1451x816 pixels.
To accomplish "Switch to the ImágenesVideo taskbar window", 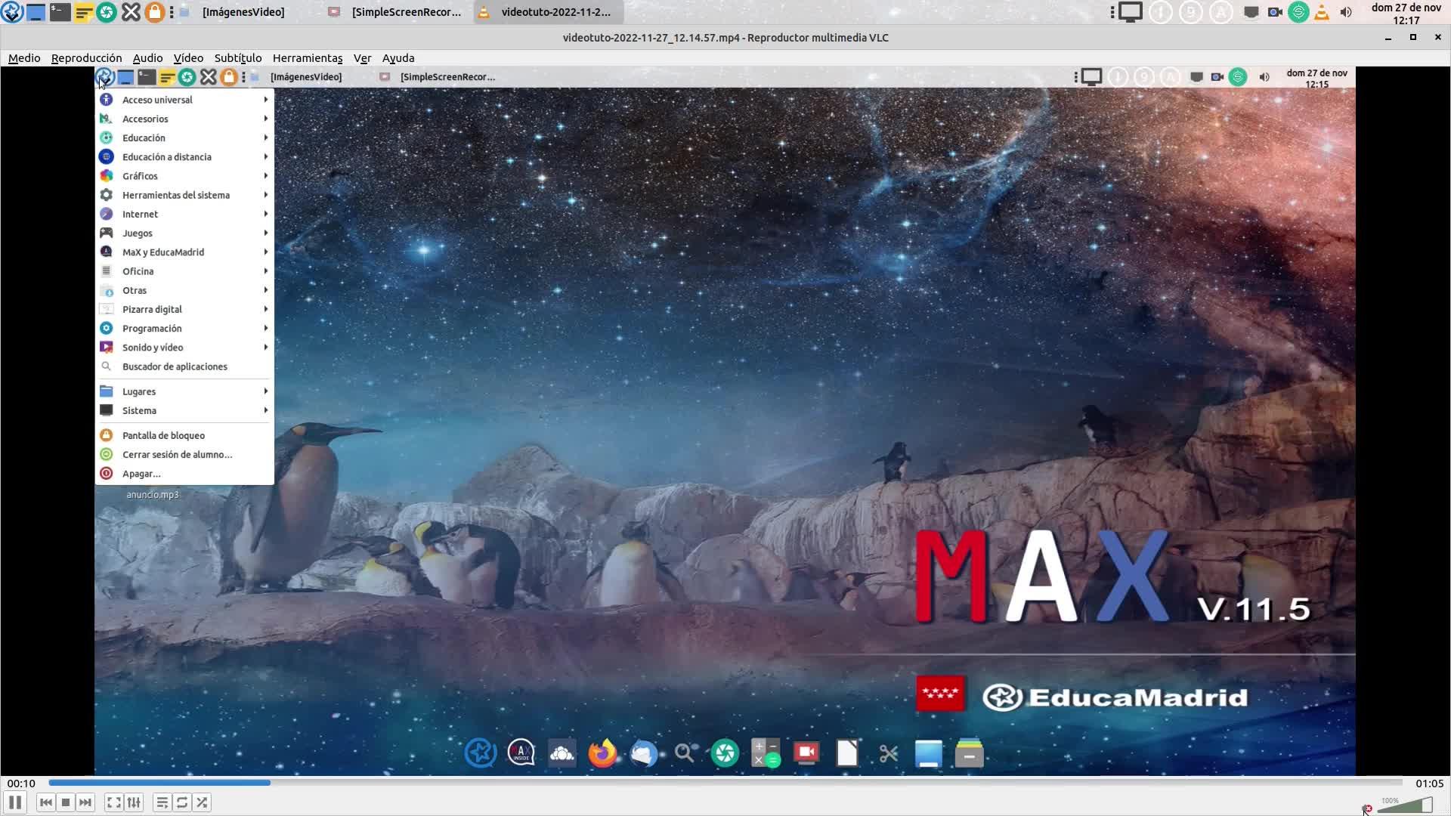I will pos(242,12).
